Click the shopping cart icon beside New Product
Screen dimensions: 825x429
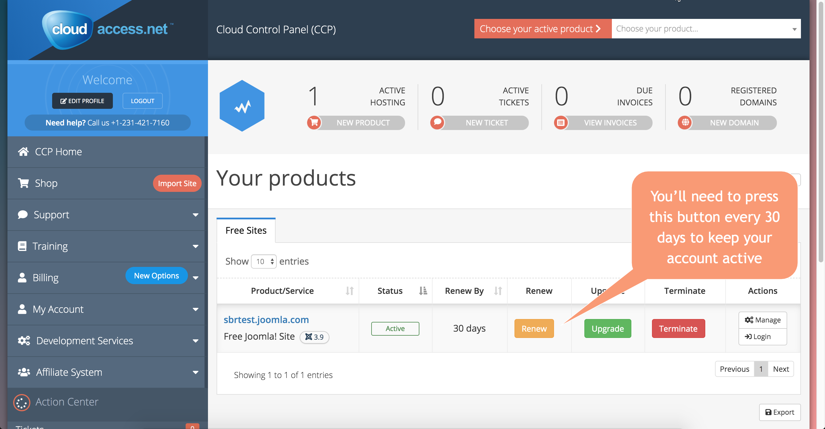coord(314,123)
